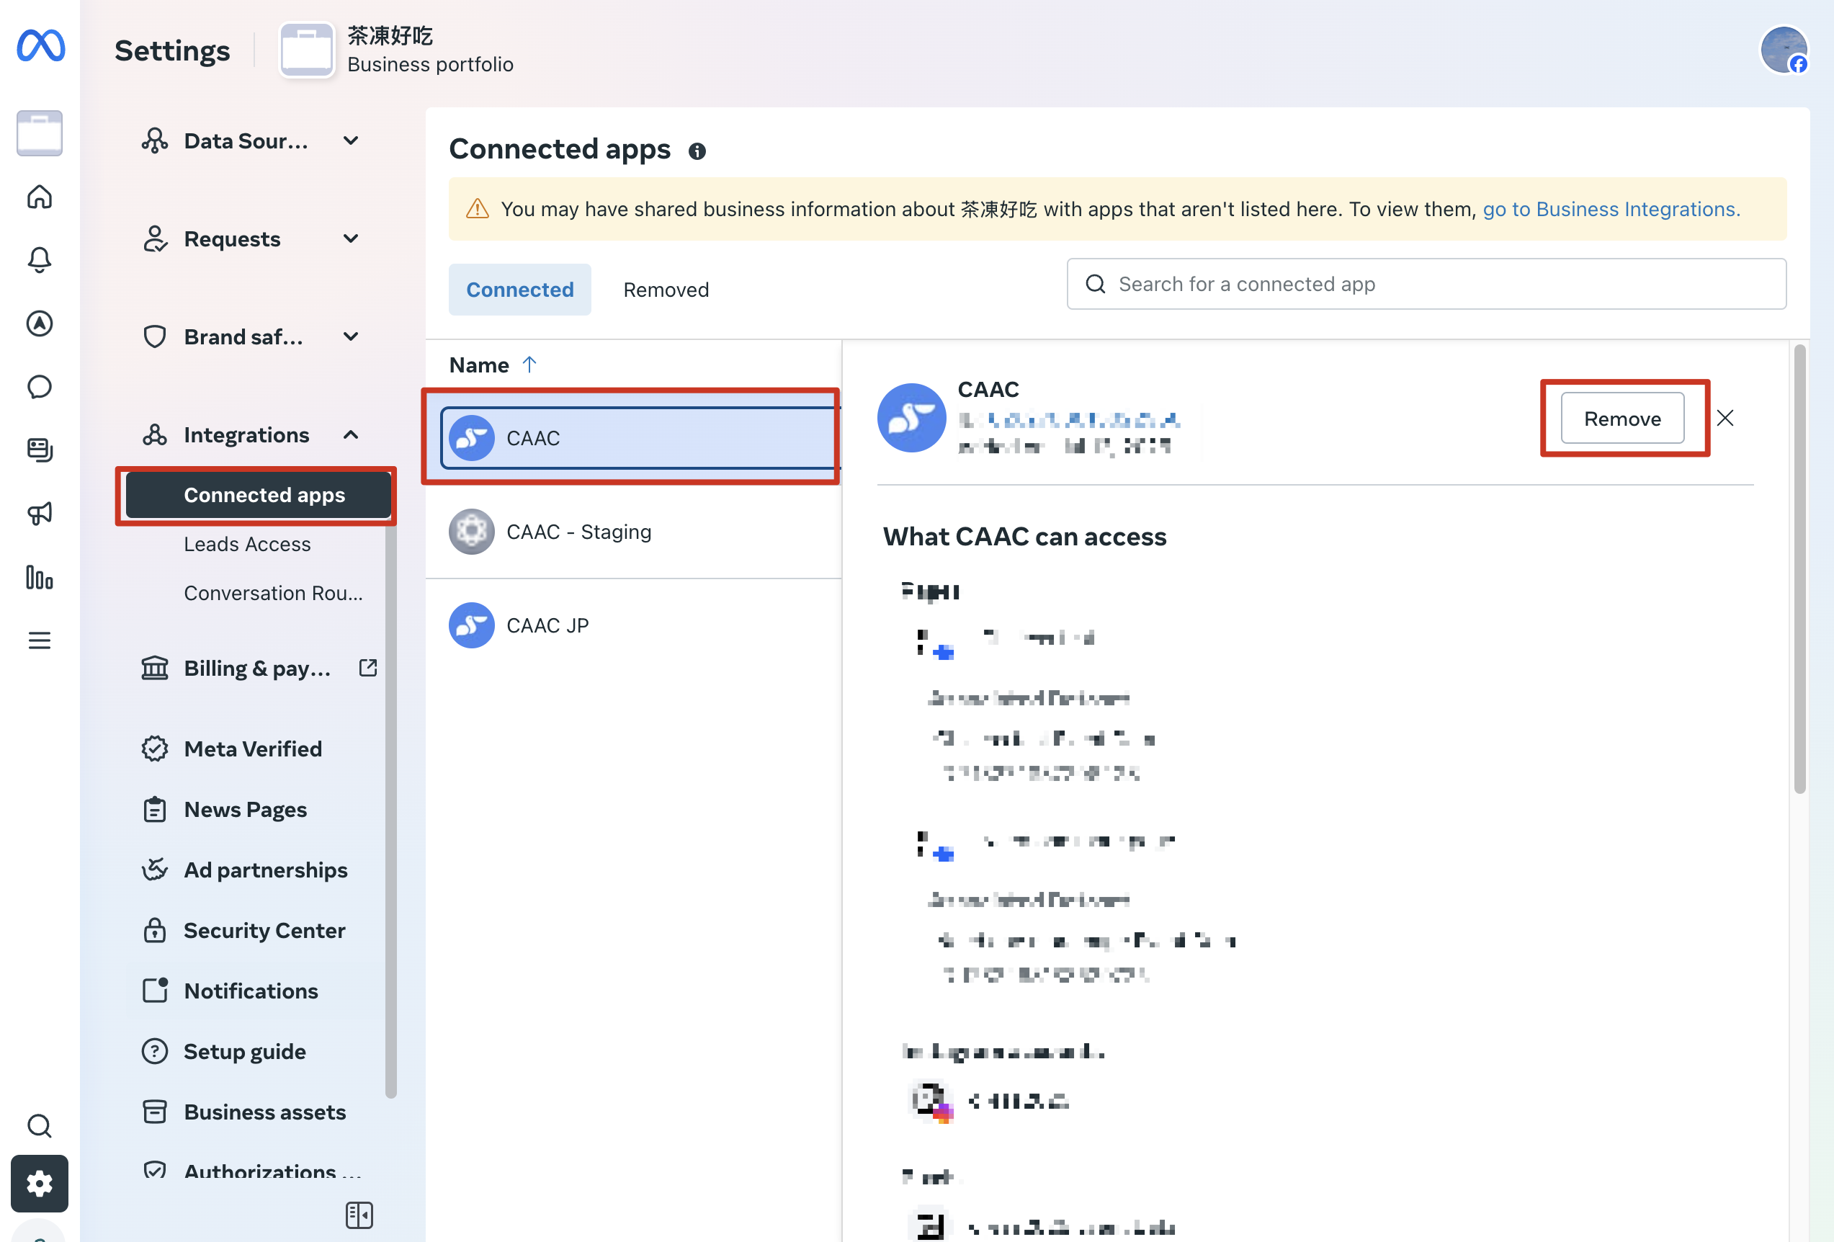Click the warning triangle icon in banner
Image resolution: width=1834 pixels, height=1242 pixels.
click(478, 209)
